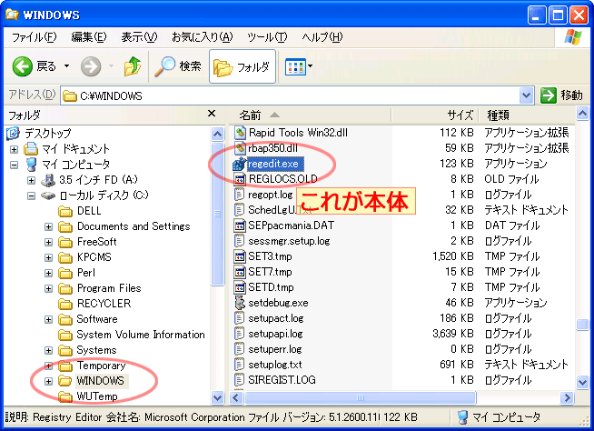Click scroll-right arrow of file list

(567, 397)
